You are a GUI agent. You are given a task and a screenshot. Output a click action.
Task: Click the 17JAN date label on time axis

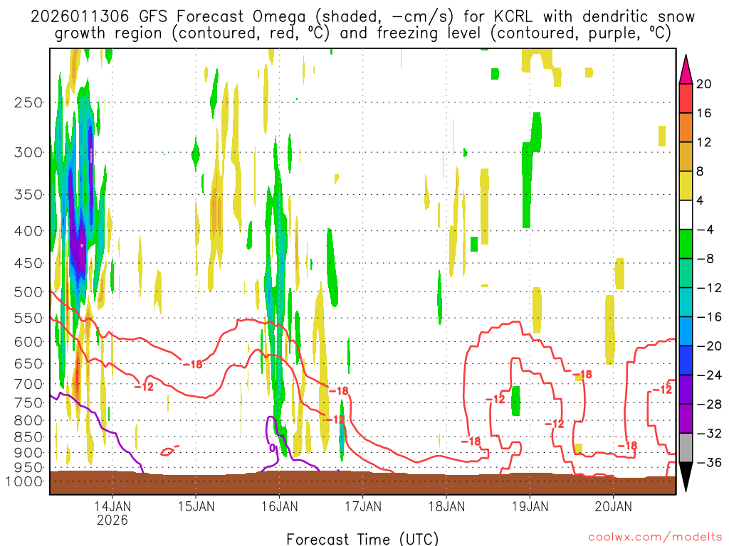(363, 506)
